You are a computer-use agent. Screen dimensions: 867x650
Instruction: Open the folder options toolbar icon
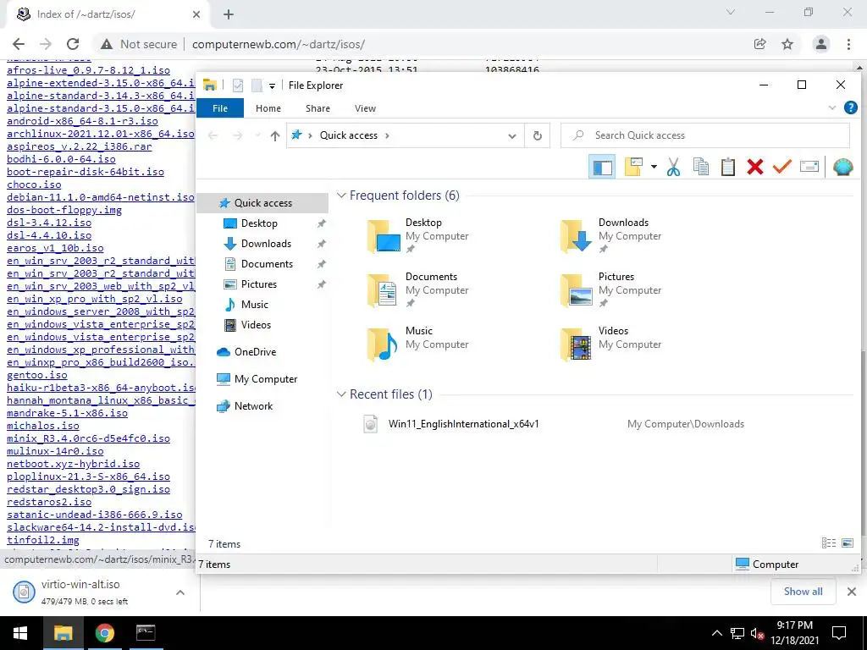click(x=633, y=167)
